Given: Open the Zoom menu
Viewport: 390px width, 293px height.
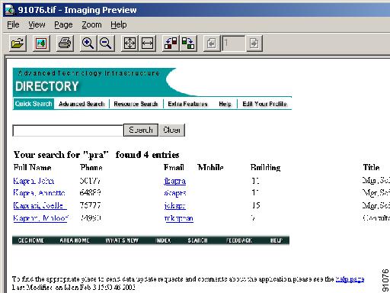Looking at the screenshot, I should coord(91,24).
